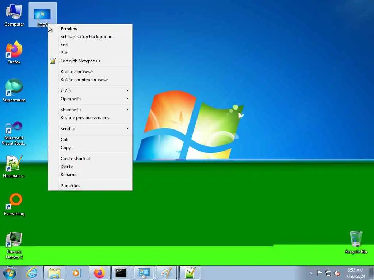Screen dimensions: 374x280
Task: Click the Show desktop button at taskbar end
Action: pos(371,273)
